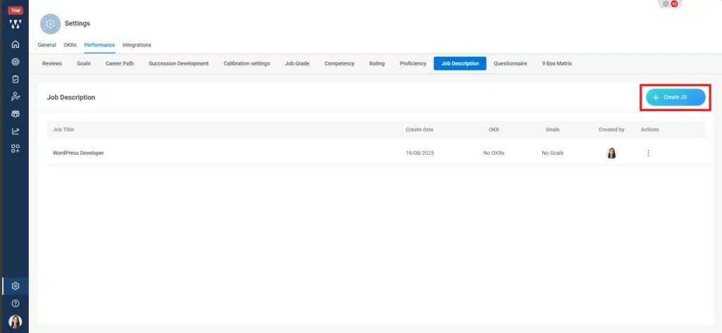Click the 19/08/2025 create date cell
Screen dimensions: 722x333
pyautogui.click(x=420, y=153)
